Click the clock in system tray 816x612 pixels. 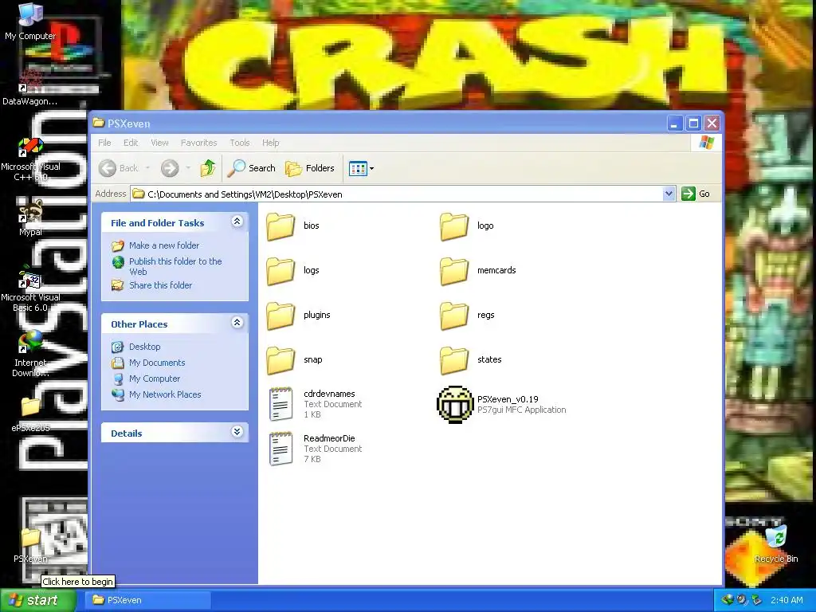787,600
